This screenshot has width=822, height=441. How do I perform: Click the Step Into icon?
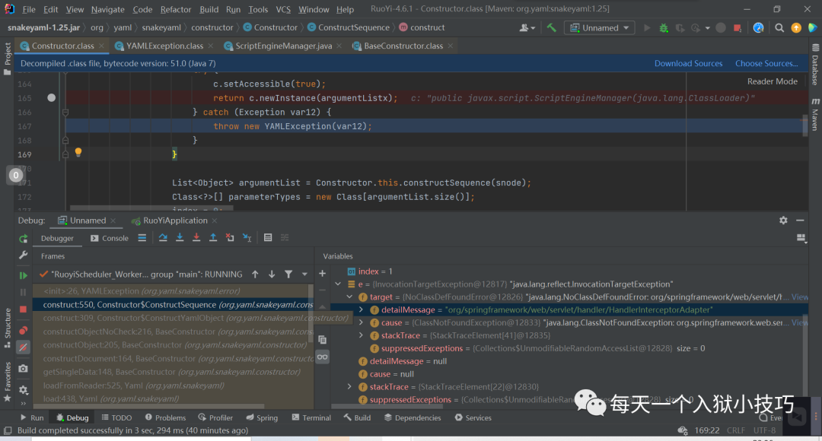(x=180, y=238)
